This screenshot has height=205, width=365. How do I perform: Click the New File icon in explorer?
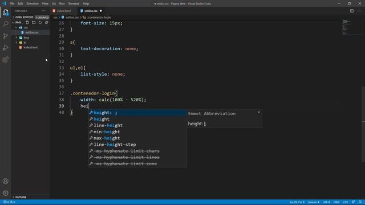27,23
